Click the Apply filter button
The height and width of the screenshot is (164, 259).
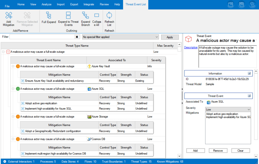coord(170,37)
